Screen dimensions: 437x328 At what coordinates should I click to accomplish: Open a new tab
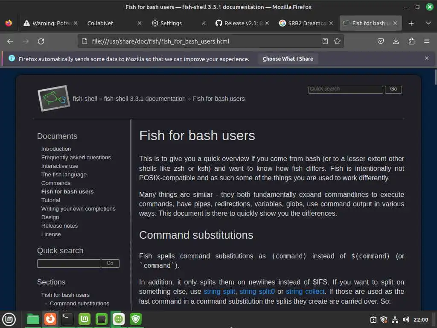click(x=411, y=23)
